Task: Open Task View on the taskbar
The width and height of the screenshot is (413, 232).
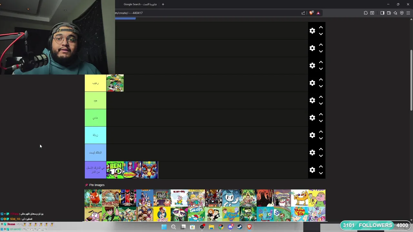Action: tap(183, 227)
